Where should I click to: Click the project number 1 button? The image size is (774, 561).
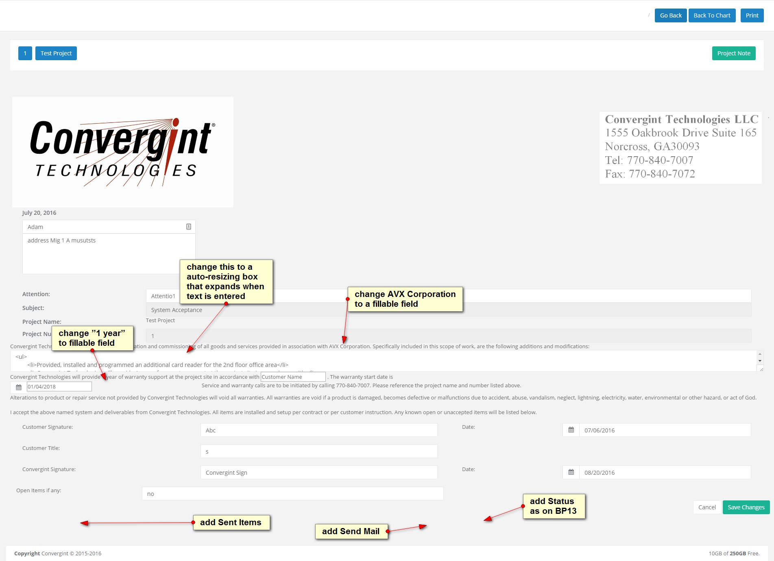[25, 53]
